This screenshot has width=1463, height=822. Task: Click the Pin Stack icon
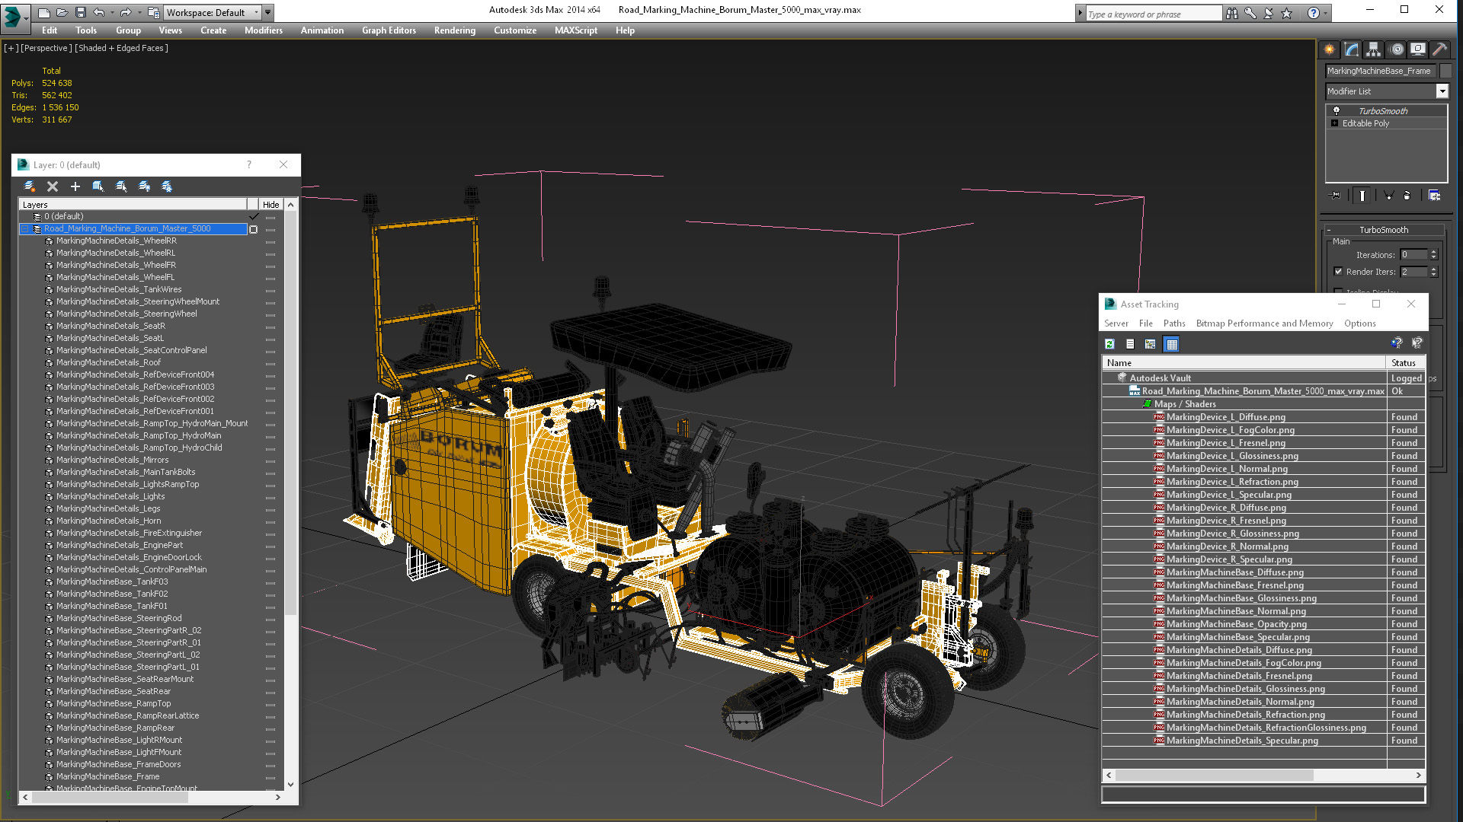[x=1336, y=196]
